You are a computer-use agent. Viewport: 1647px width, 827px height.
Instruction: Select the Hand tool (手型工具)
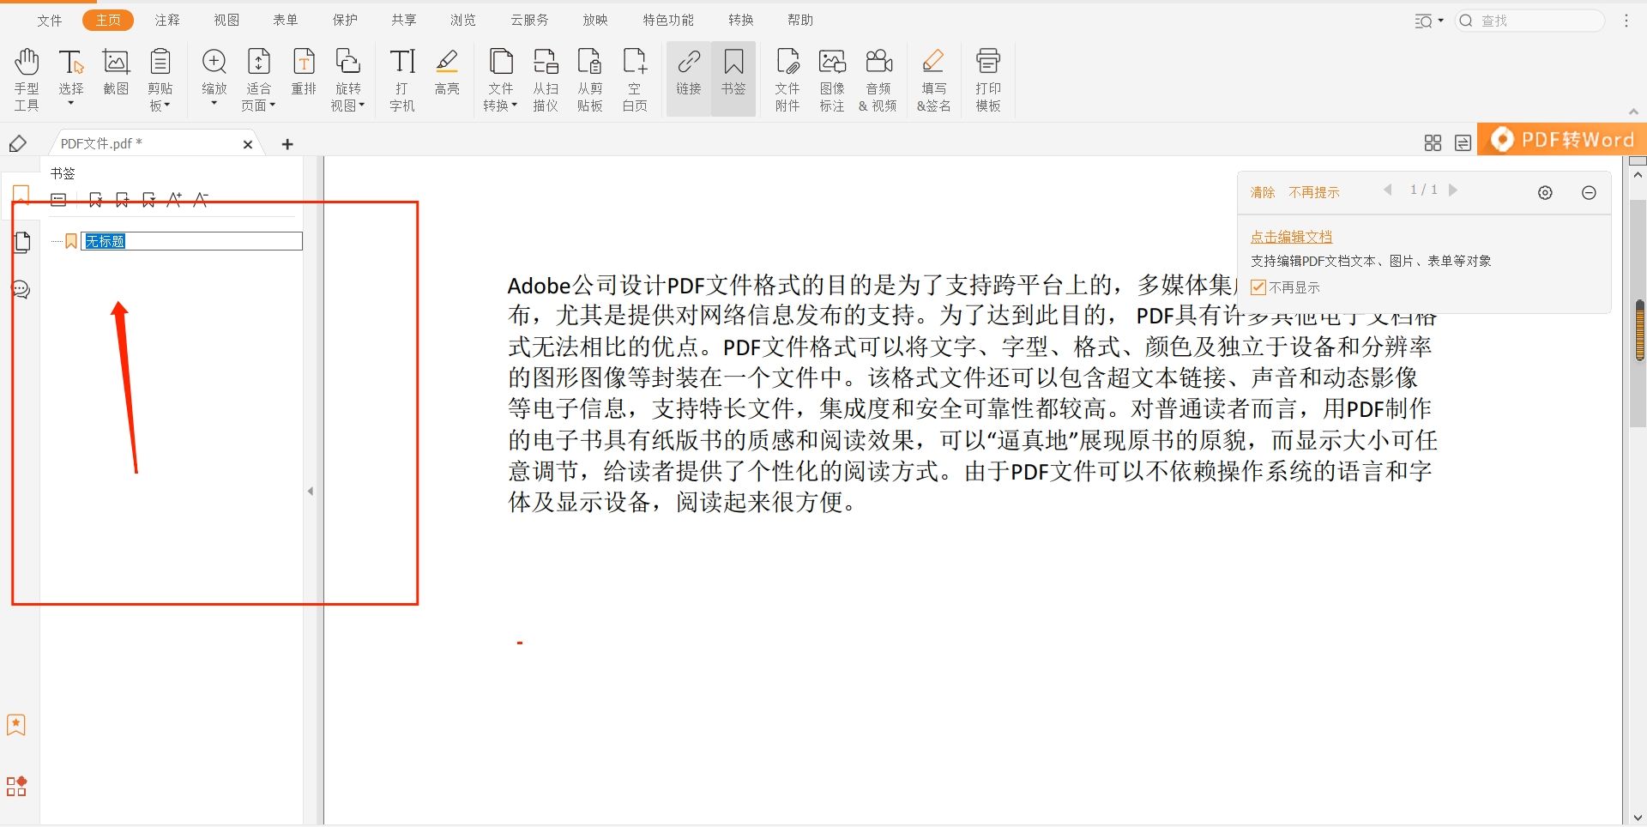26,77
